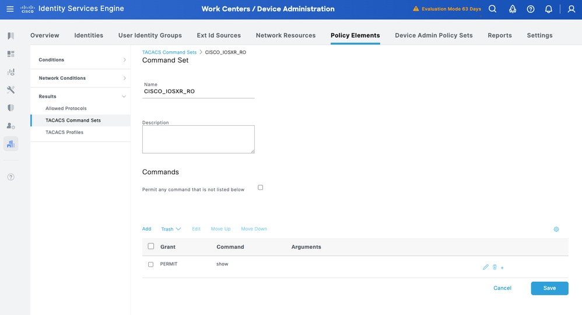Click the TACACS Command Sets breadcrumb link
582x315 pixels.
click(x=169, y=52)
